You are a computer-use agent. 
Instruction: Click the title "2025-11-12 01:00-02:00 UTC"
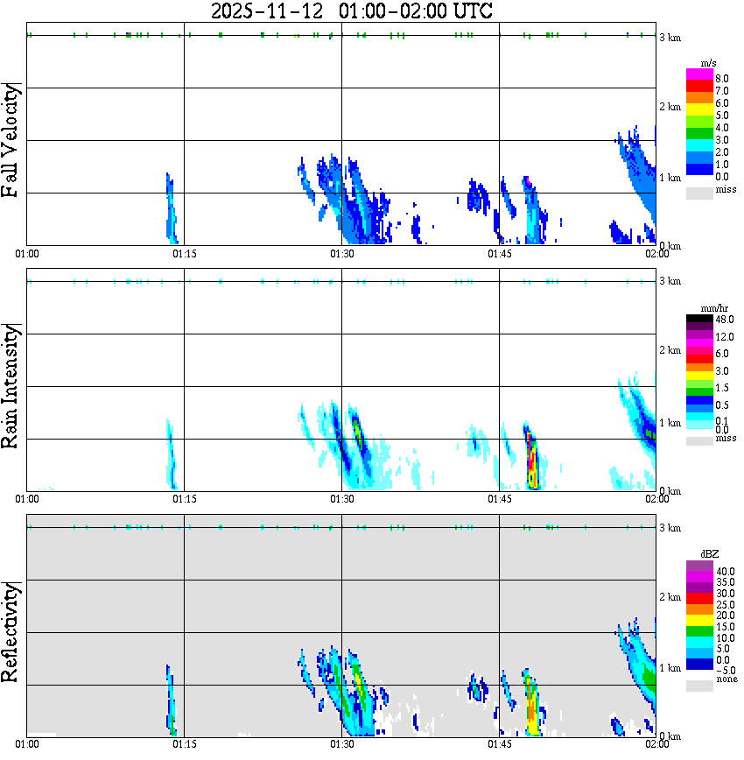[x=351, y=11]
